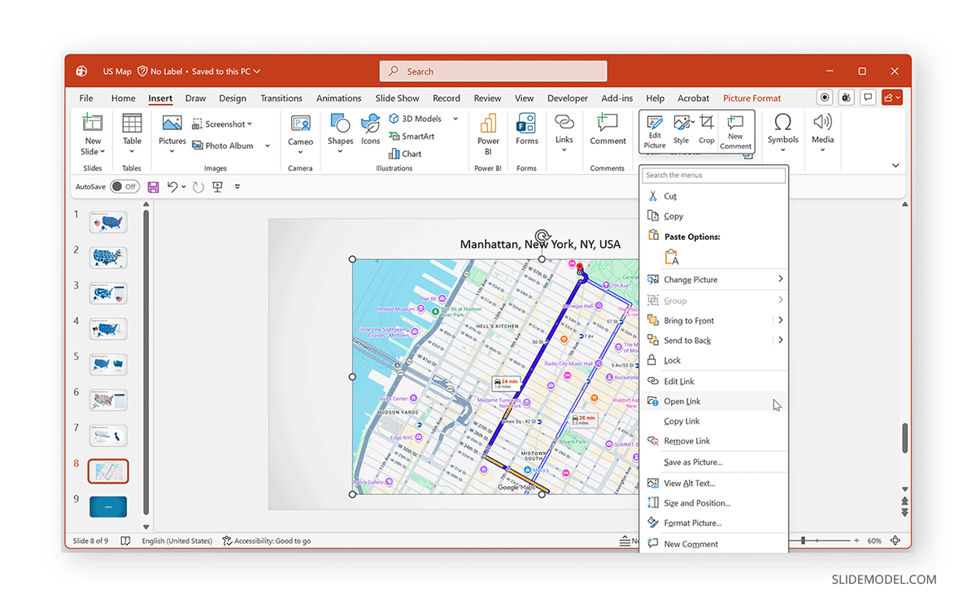
Task: Select slide 2 thumbnail
Action: [x=108, y=258]
